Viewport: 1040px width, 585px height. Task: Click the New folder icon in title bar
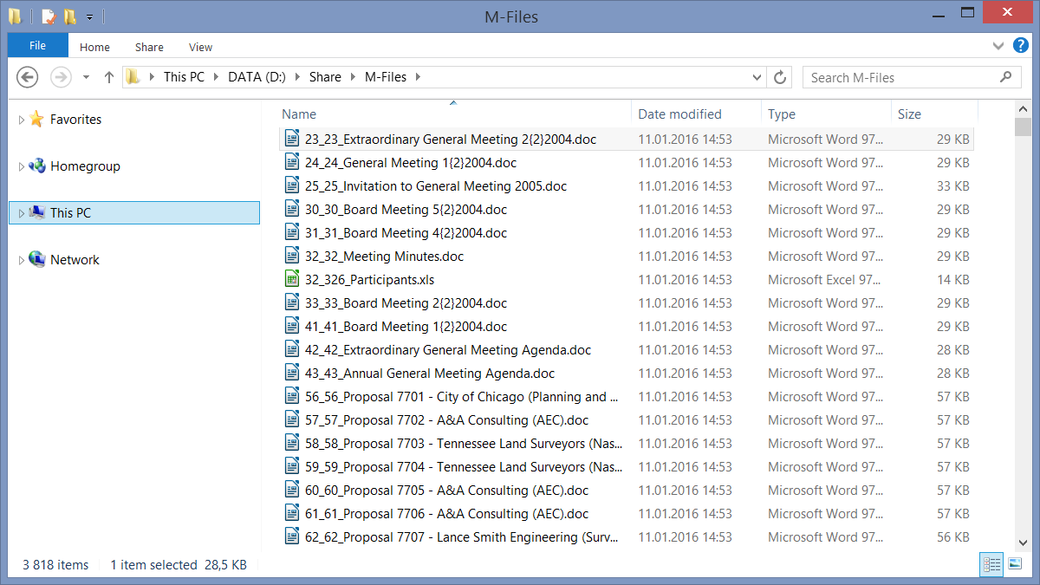(x=69, y=16)
